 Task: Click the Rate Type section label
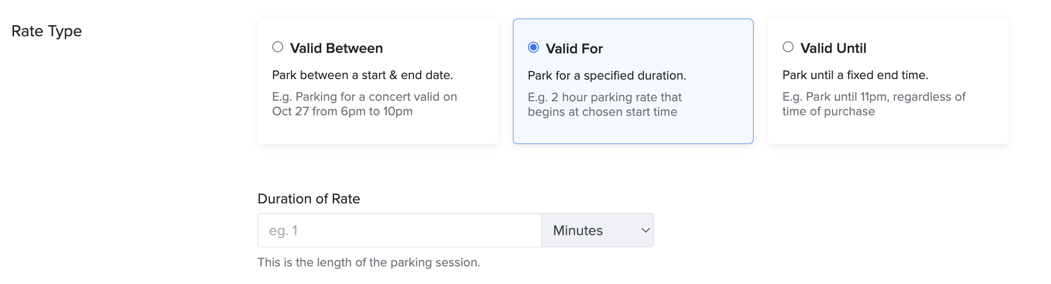pos(46,31)
